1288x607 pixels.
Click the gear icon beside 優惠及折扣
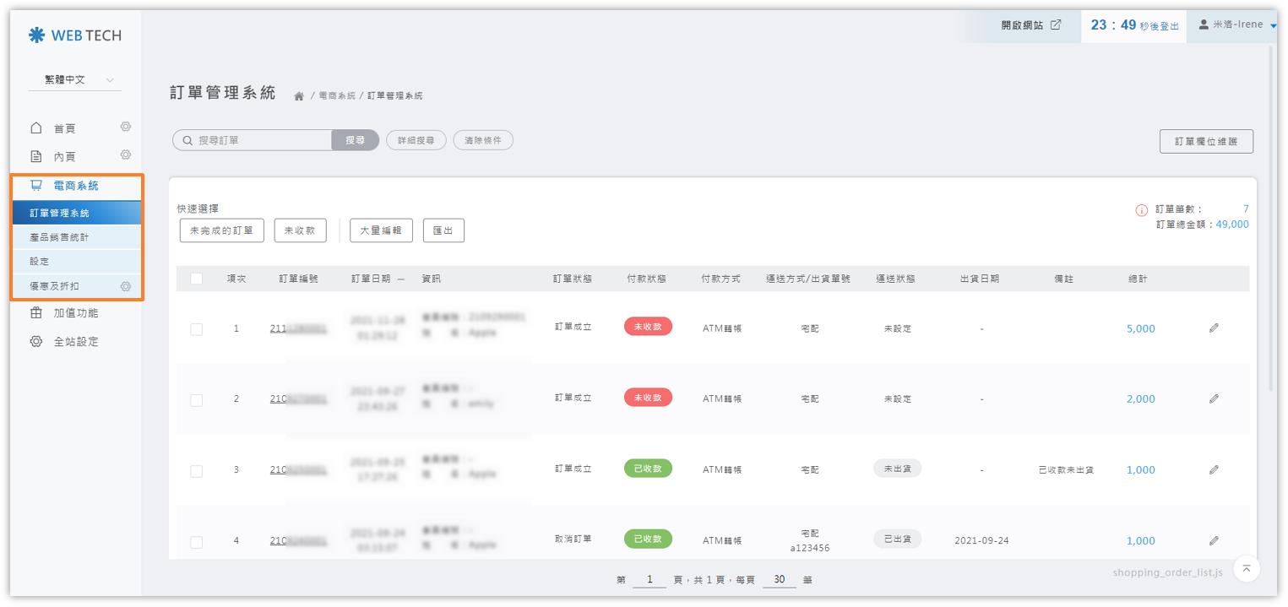(x=126, y=286)
